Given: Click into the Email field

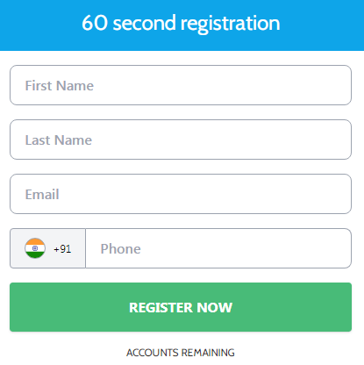Looking at the screenshot, I should 181,194.
